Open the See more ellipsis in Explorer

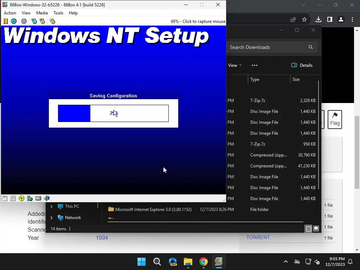(255, 65)
